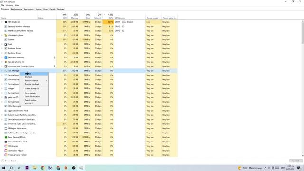304x171 pixels.
Task: Click suspended leaf icon on News and interests row
Action: tap(54, 57)
